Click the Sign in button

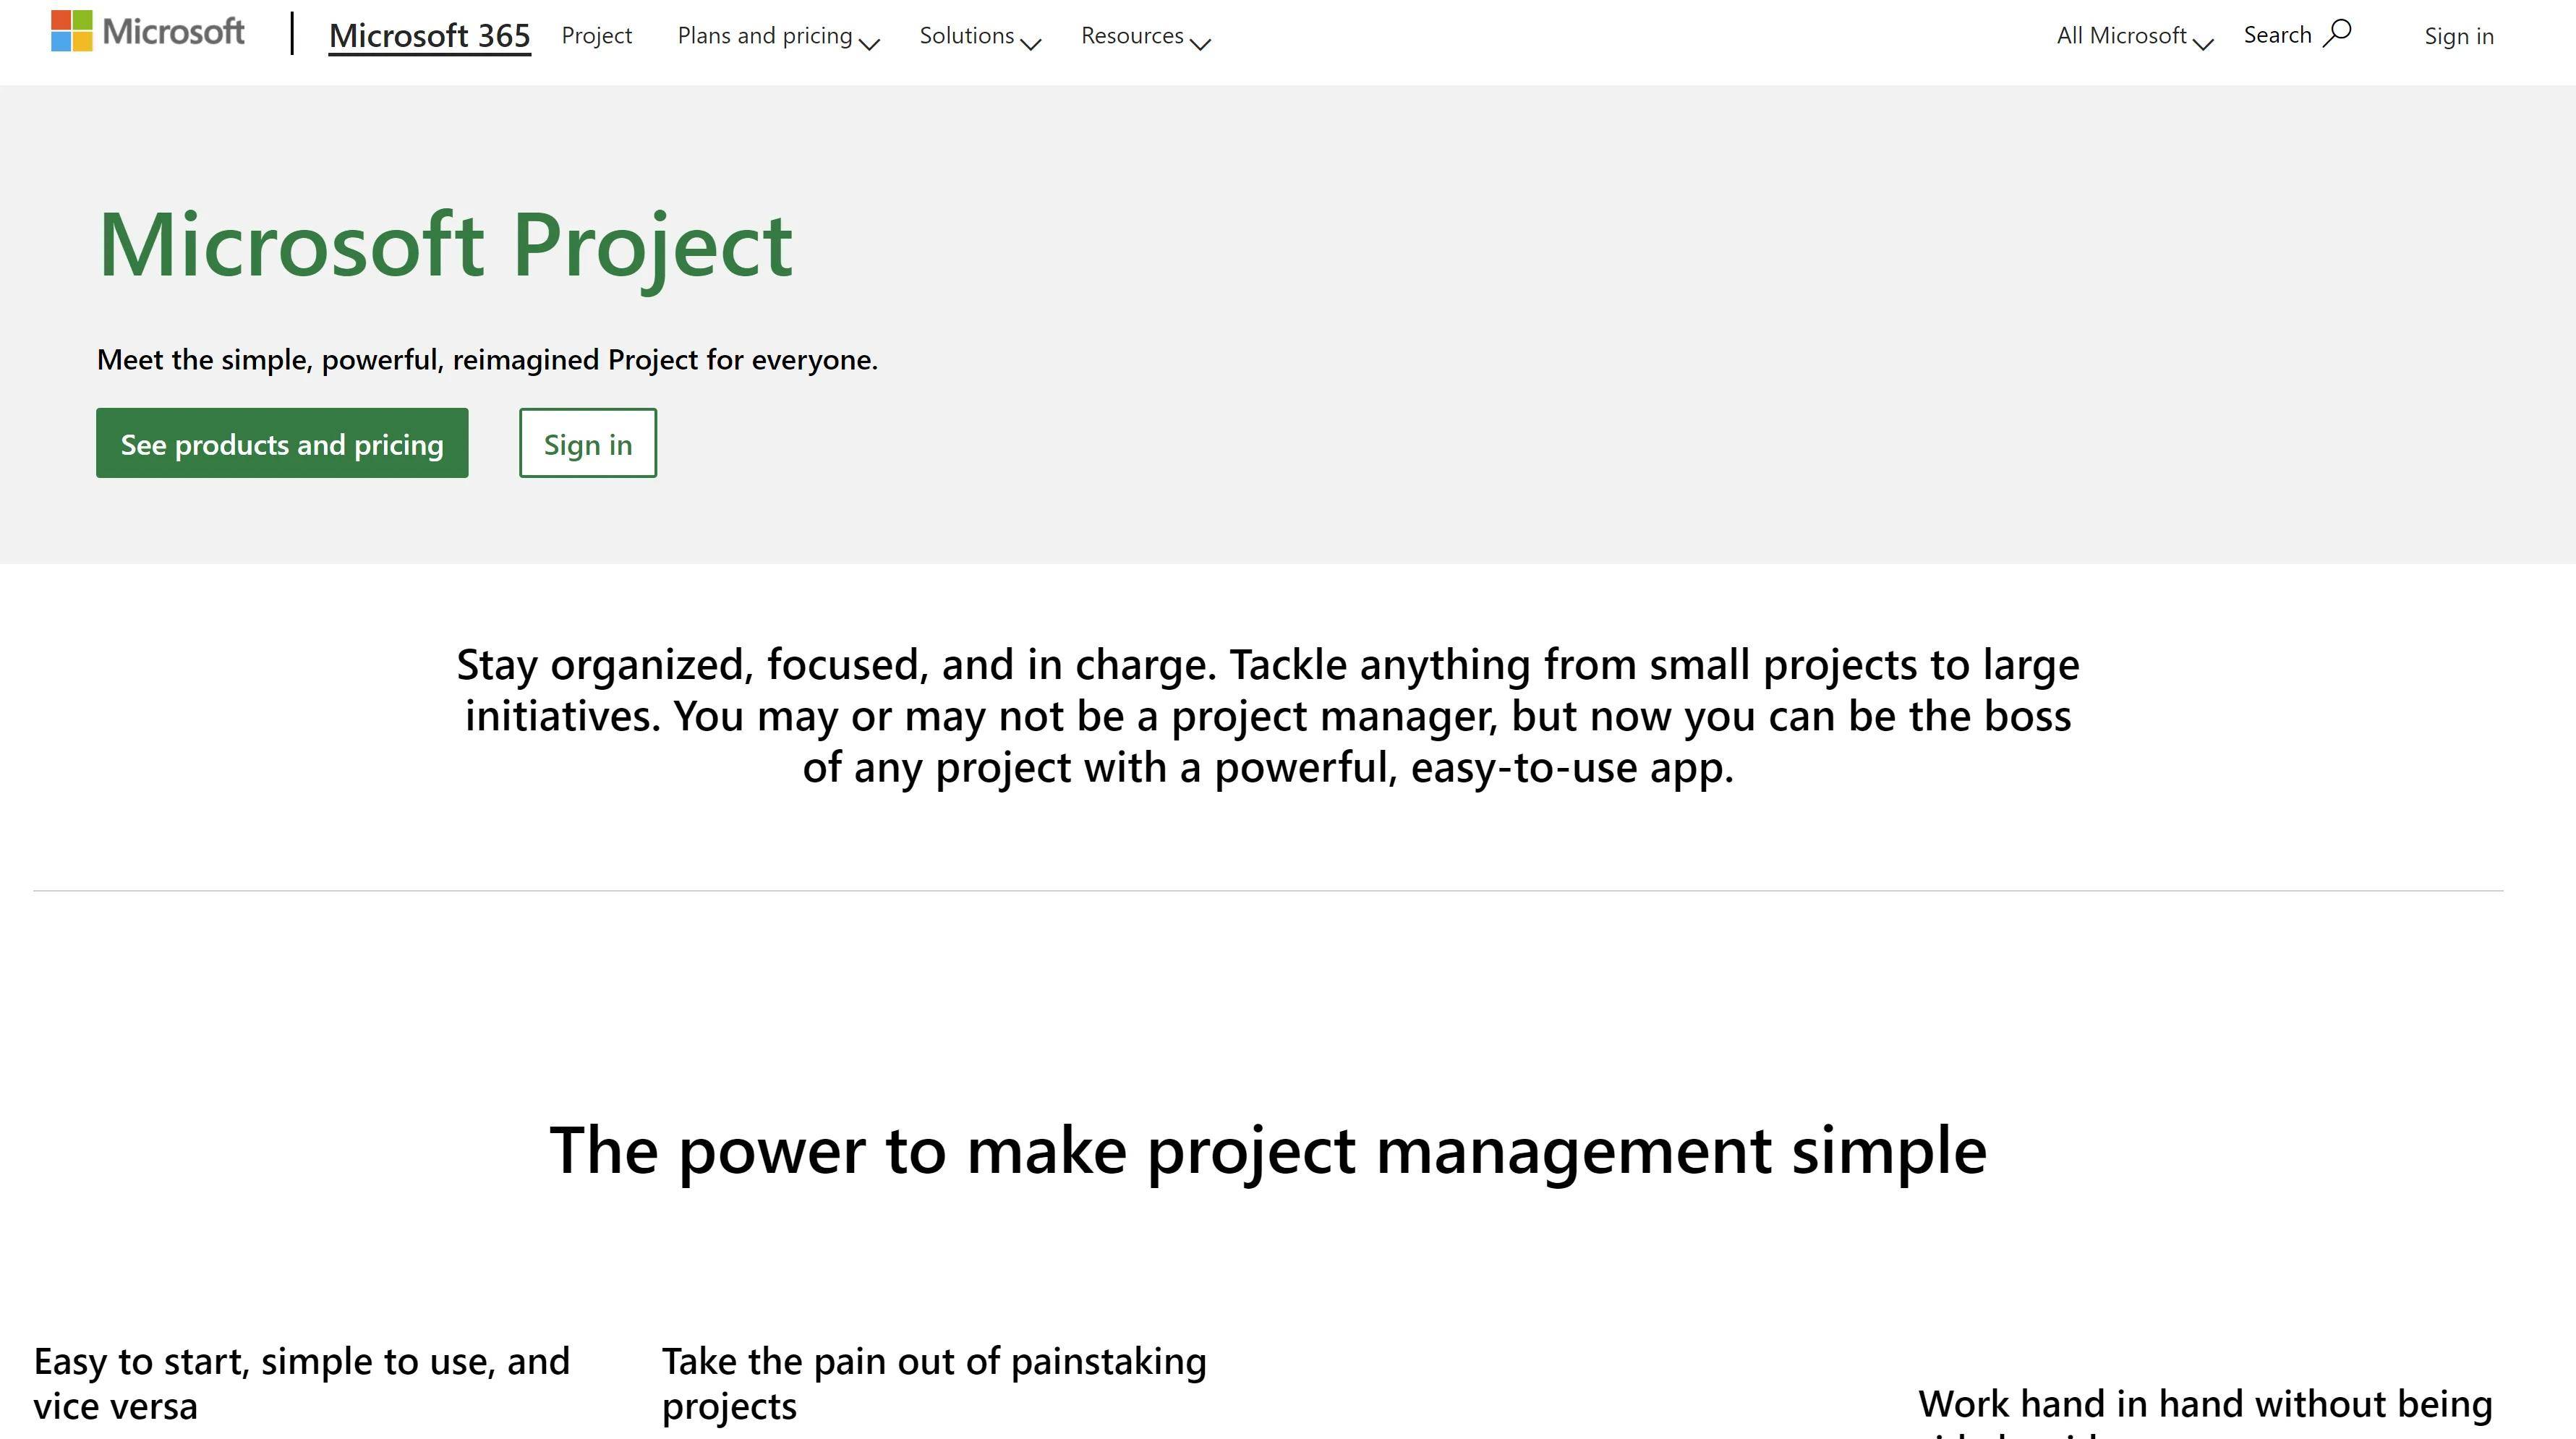[587, 443]
